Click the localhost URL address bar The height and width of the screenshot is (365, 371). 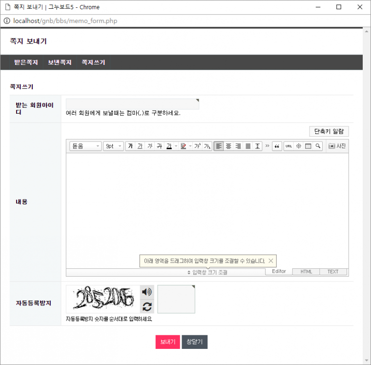tap(65, 21)
